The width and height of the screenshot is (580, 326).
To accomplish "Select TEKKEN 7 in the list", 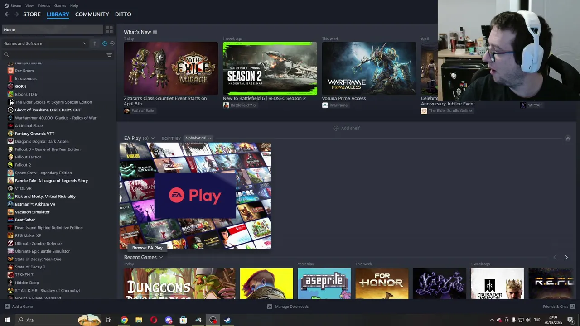I will (x=24, y=275).
